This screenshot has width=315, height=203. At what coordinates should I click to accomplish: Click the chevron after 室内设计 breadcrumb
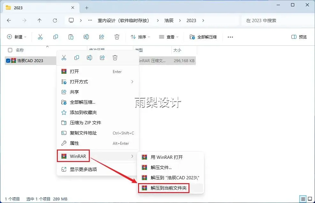coord(158,20)
